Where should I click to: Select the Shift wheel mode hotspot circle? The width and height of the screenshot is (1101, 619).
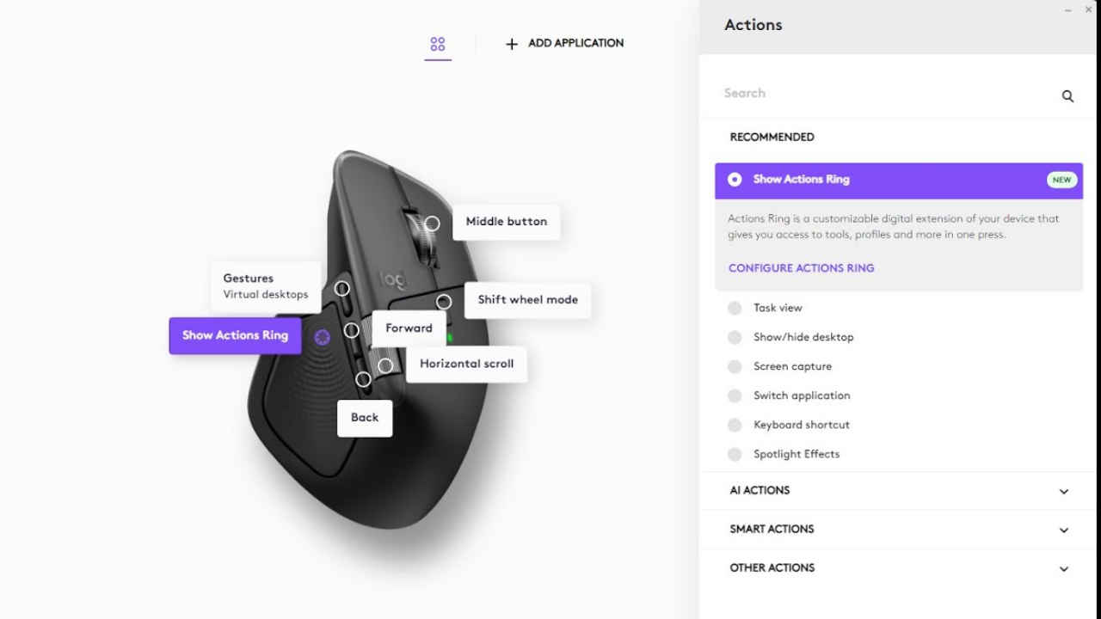[x=444, y=302]
